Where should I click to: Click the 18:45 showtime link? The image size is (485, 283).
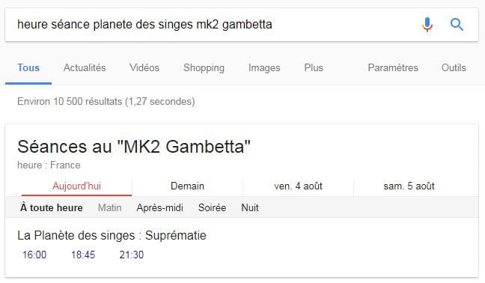pyautogui.click(x=83, y=255)
